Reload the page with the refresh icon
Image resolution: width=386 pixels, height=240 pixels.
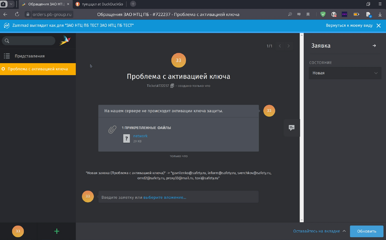(x=17, y=14)
